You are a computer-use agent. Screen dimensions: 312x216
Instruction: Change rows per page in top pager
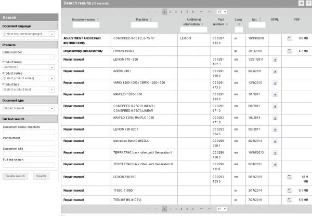222,12
